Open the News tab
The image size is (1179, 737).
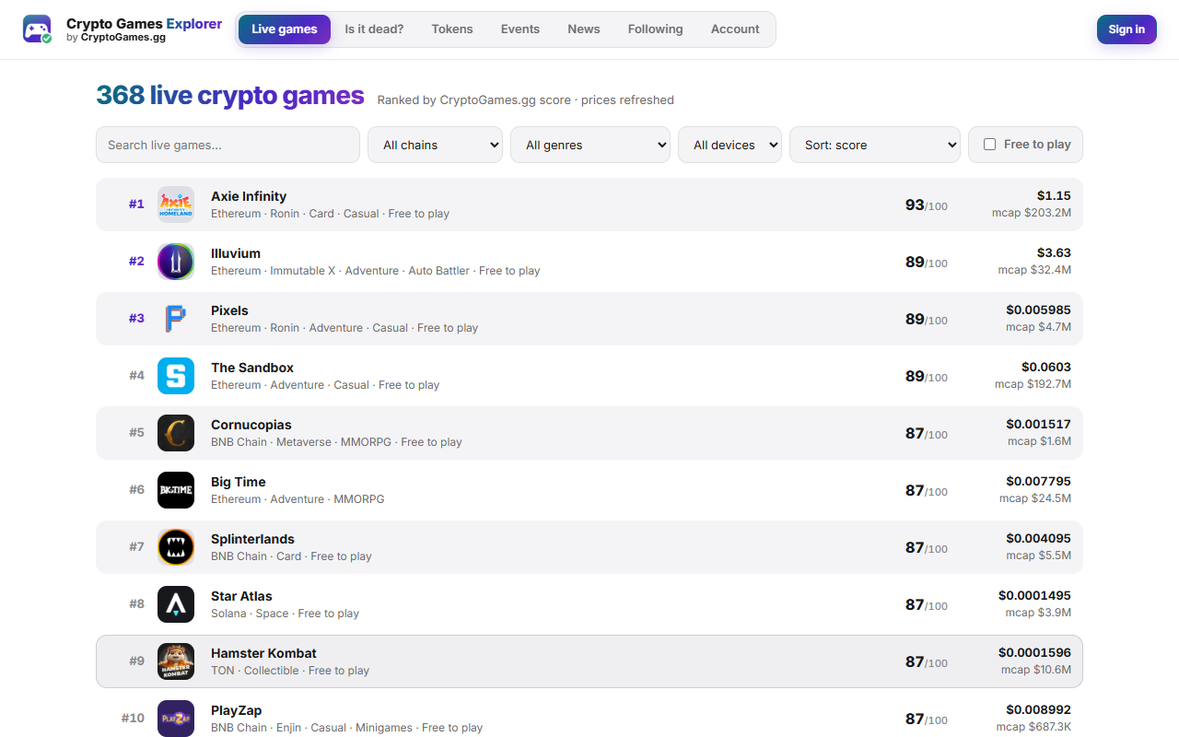tap(584, 29)
